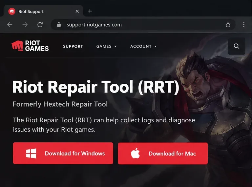
Task: Click Download for Windows text
Action: [75, 154]
